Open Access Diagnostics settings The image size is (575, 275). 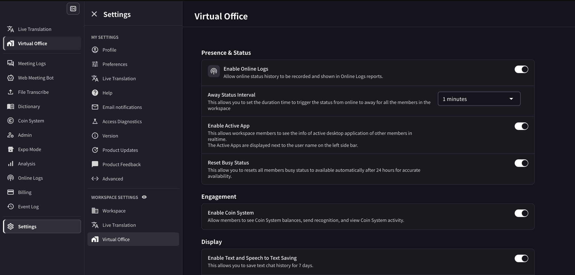[133, 122]
